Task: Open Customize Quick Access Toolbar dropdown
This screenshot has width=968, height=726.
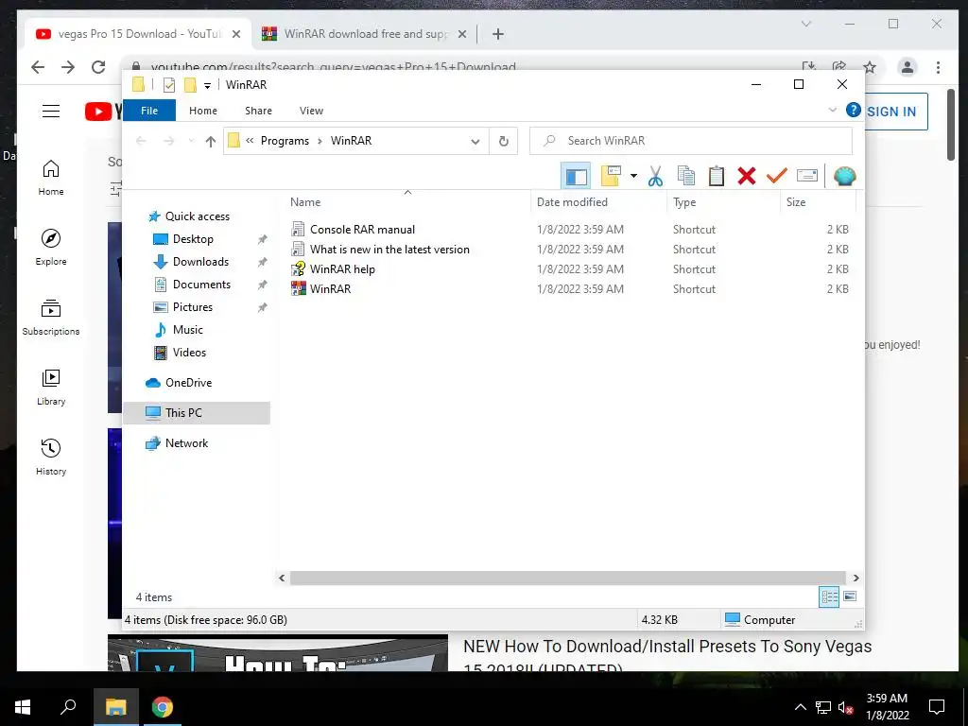Action: (x=207, y=85)
